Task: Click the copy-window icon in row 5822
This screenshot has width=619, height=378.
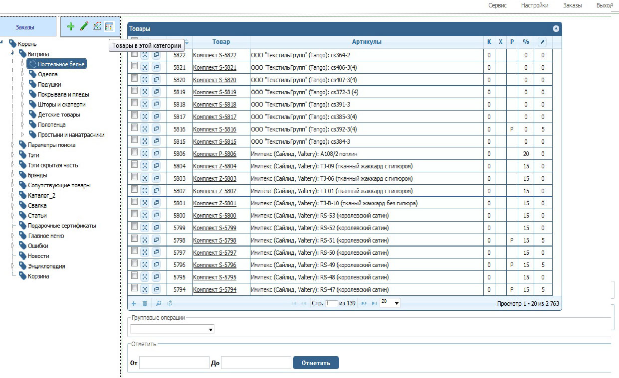Action: pos(156,55)
